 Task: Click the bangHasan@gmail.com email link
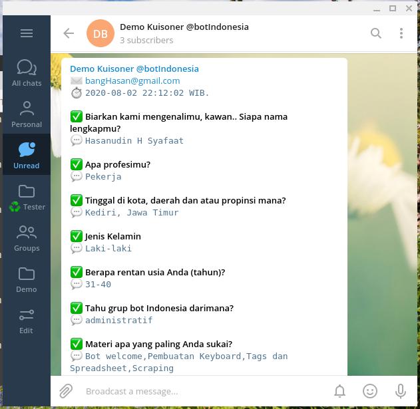coord(132,81)
